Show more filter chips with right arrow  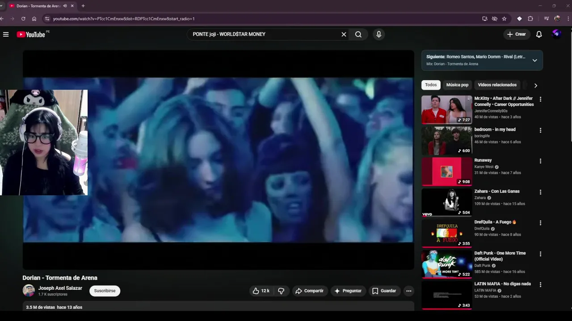pyautogui.click(x=535, y=85)
